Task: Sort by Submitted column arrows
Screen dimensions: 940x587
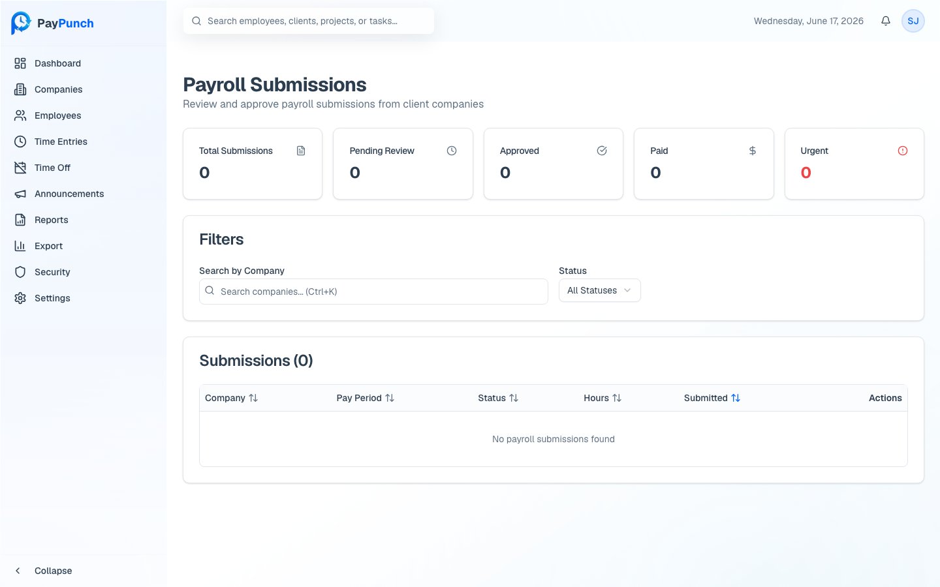Action: 736,398
